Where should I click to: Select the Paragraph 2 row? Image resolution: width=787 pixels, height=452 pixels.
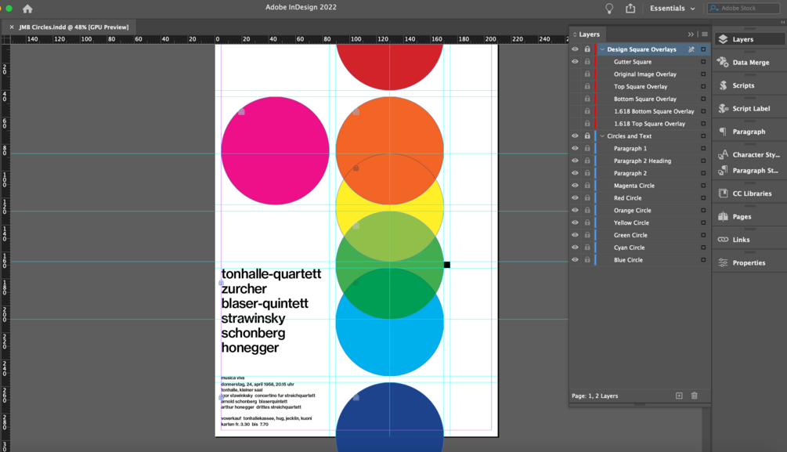[x=640, y=173]
